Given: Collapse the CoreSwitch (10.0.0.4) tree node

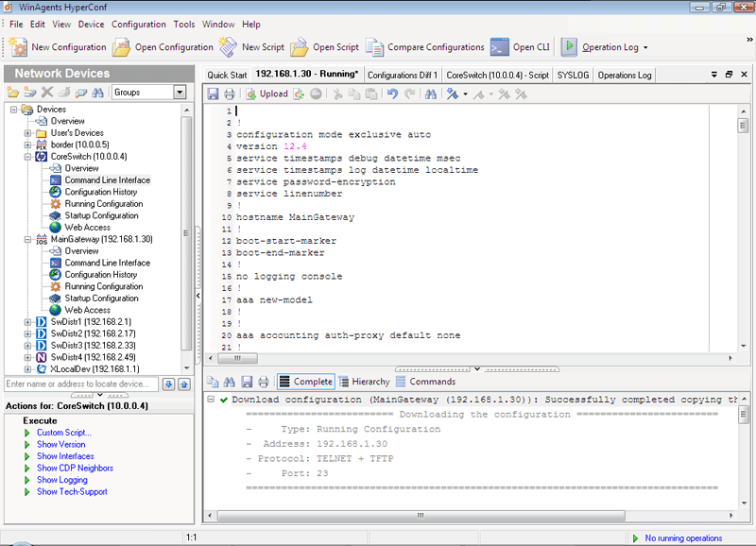Looking at the screenshot, I should pyautogui.click(x=30, y=157).
